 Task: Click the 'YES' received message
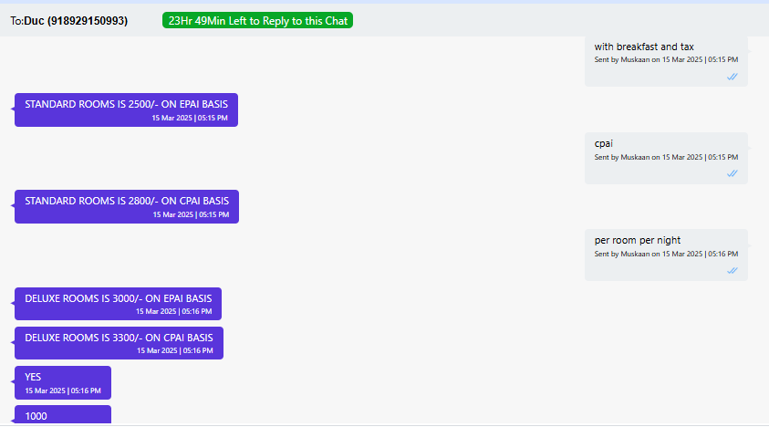pyautogui.click(x=63, y=383)
